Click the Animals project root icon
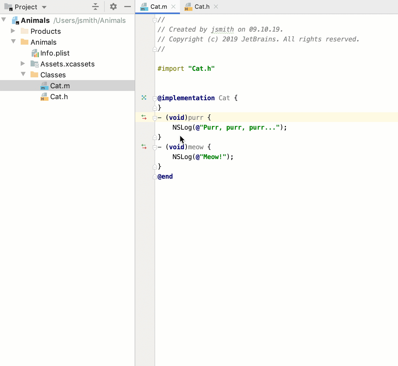 [x=16, y=20]
